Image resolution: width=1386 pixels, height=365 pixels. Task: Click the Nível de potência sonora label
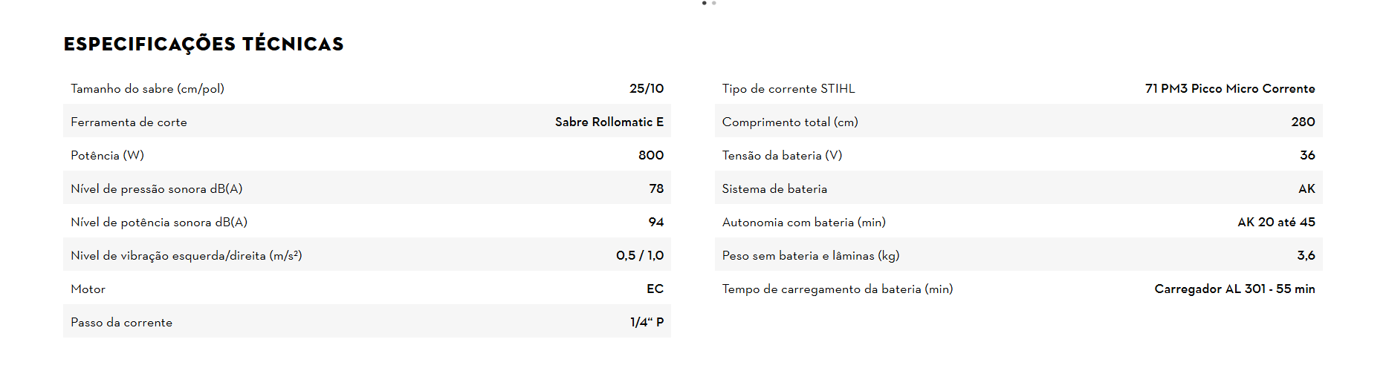(x=159, y=222)
